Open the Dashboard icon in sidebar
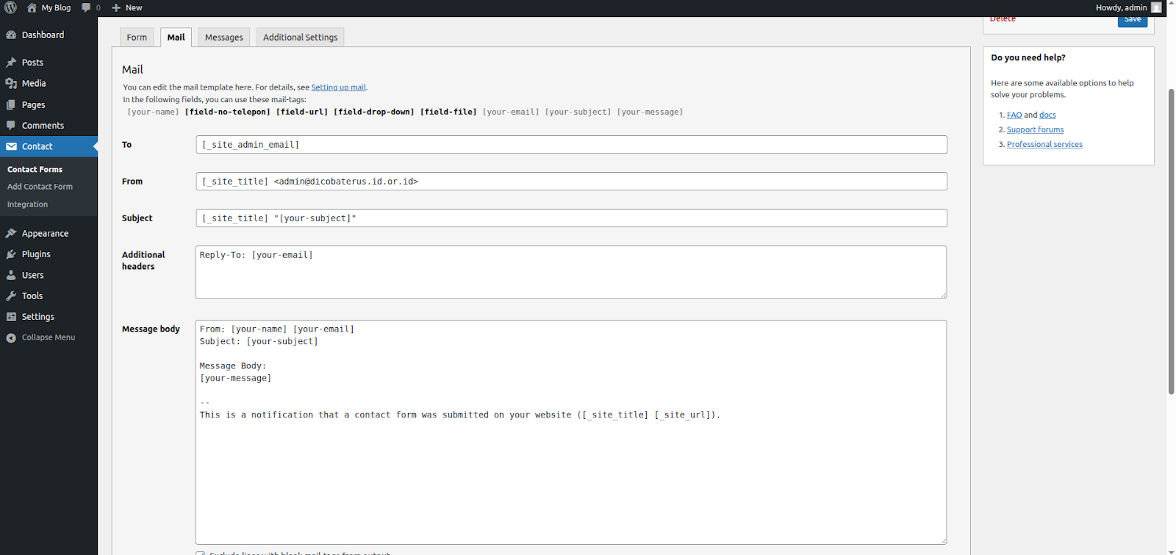The image size is (1176, 555). 11,35
